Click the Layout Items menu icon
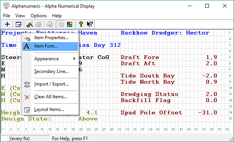Viewport: 234px width, 142px height. point(27,110)
